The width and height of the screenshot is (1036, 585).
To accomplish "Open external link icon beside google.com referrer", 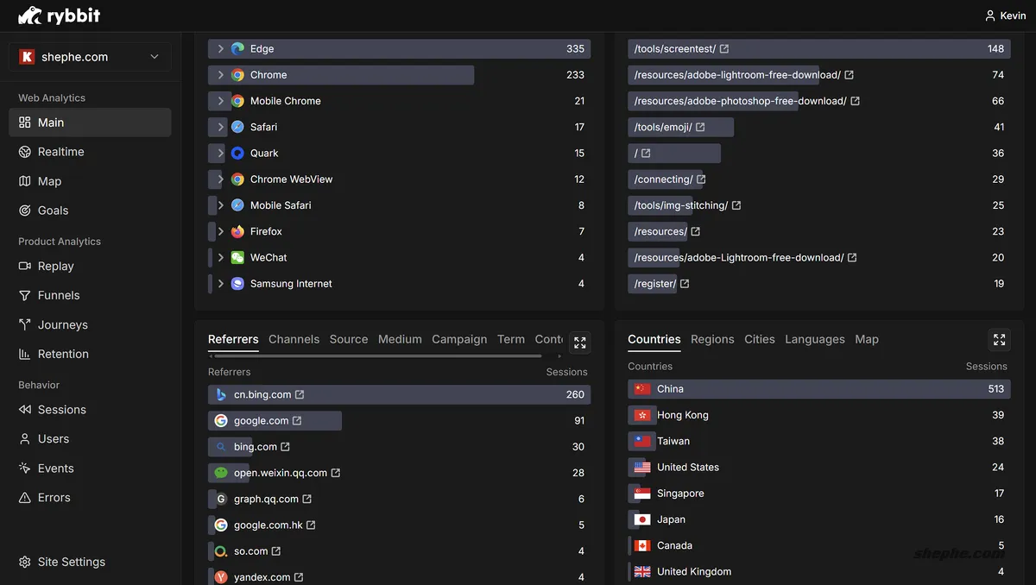I will pos(297,421).
